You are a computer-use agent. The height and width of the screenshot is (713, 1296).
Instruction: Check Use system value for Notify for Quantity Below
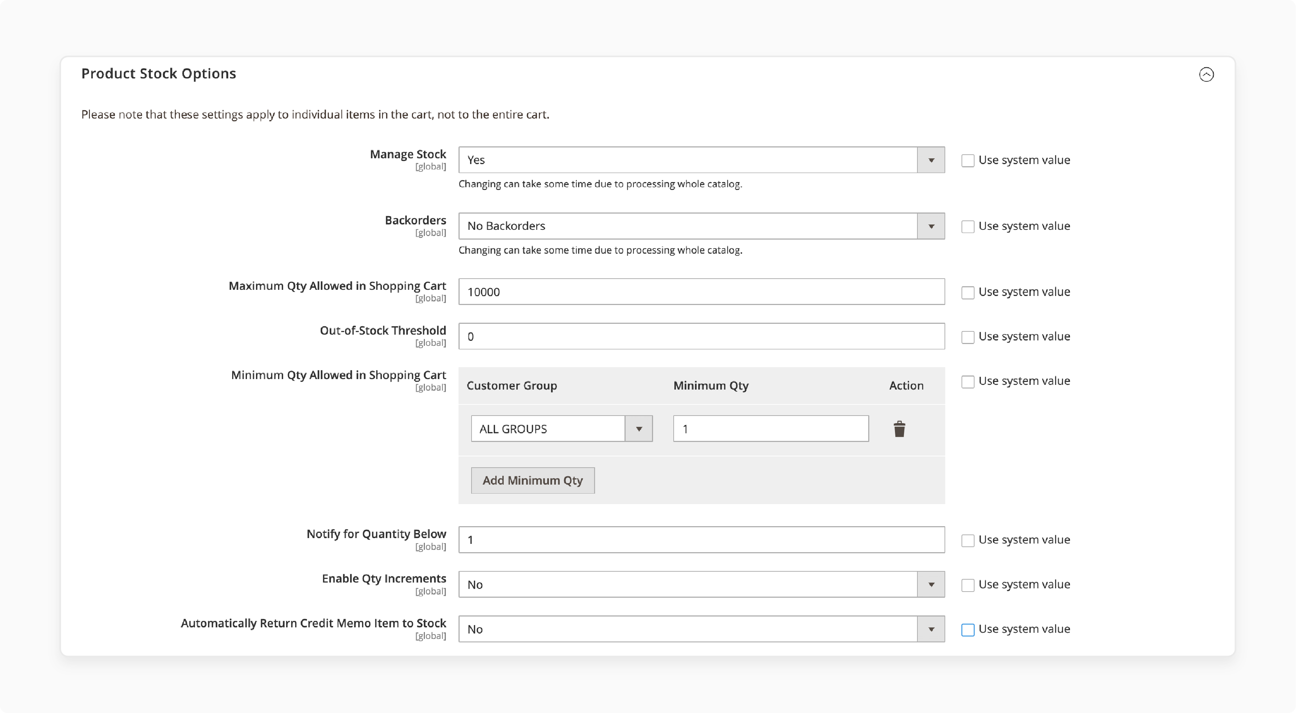click(x=967, y=540)
